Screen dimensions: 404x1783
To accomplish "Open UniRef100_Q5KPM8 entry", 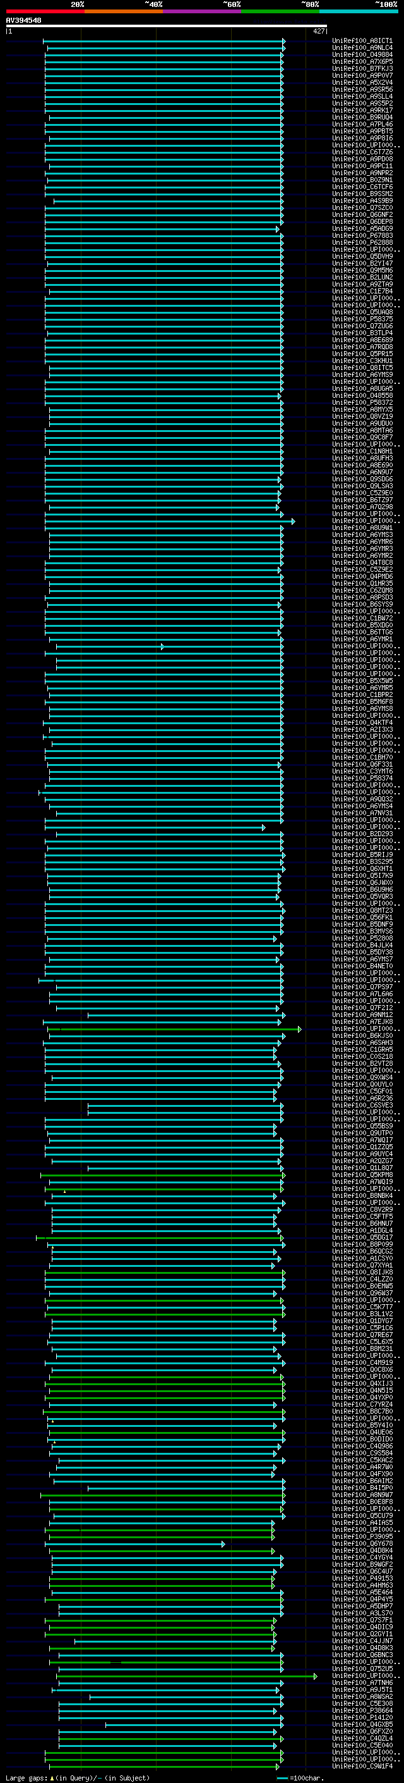I will pyautogui.click(x=362, y=1175).
